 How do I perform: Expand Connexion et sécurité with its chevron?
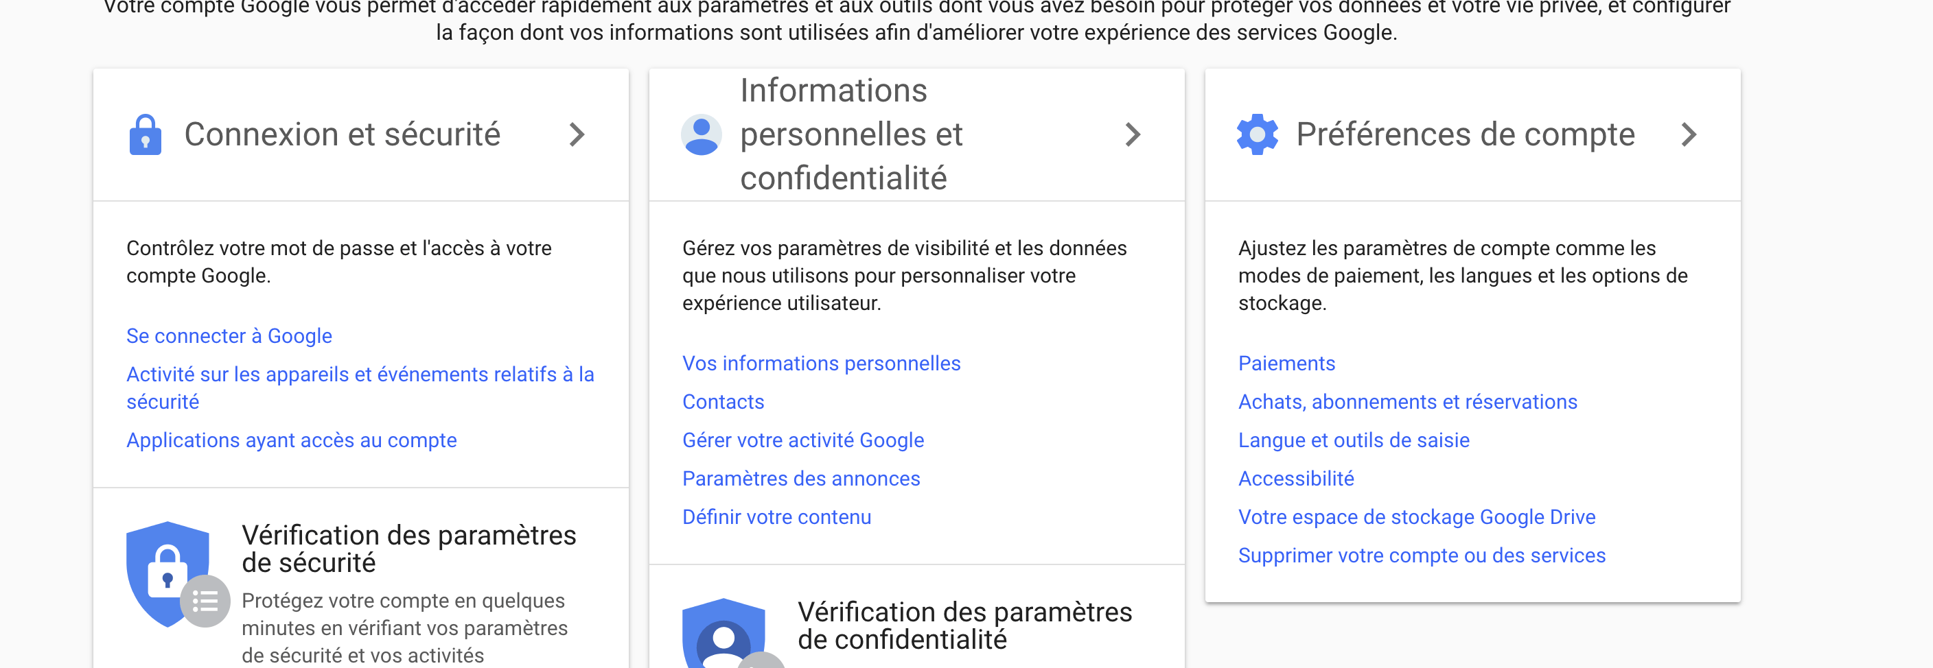(x=577, y=135)
